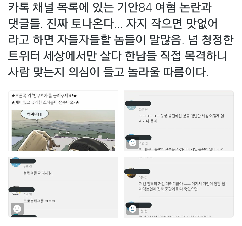Click avatar above 항상 불편하신 분들 comment
The width and height of the screenshot is (242, 226).
tap(131, 105)
